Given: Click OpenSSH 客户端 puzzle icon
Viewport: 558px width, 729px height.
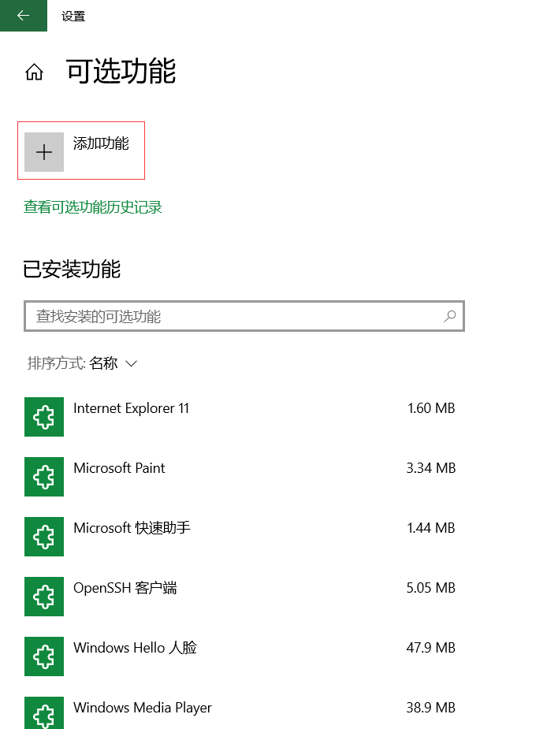Looking at the screenshot, I should [44, 597].
